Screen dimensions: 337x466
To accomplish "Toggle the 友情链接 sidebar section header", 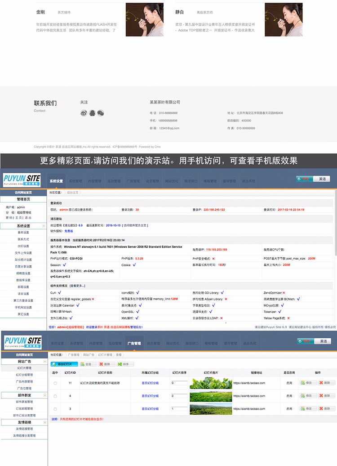I will (44, 422).
